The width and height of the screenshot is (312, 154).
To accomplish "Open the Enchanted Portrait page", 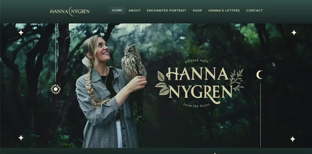I will 167,10.
